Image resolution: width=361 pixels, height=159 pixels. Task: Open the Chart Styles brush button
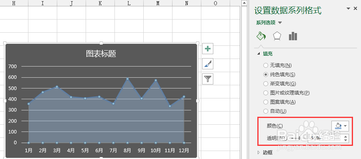[x=208, y=64]
